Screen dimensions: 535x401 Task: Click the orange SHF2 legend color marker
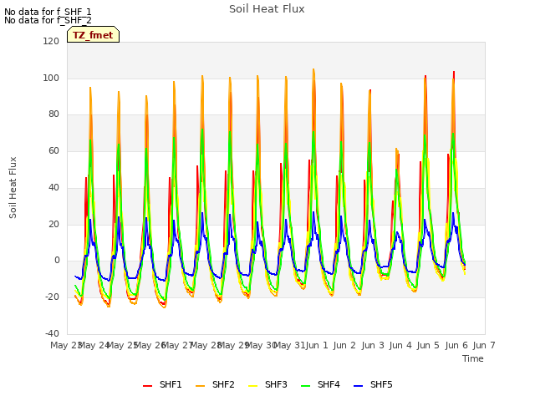coord(201,386)
